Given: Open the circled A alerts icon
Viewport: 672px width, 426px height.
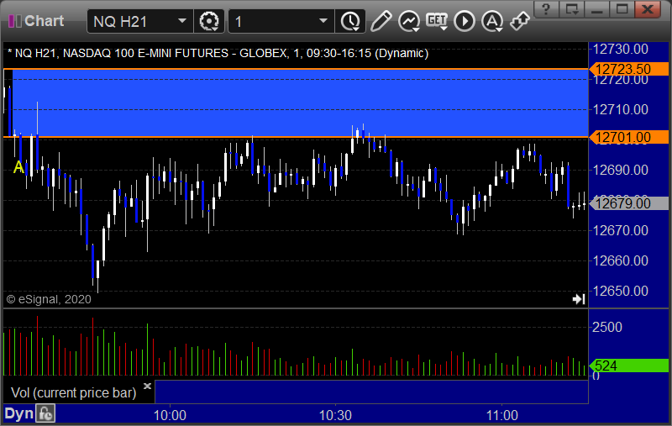Looking at the screenshot, I should click(492, 22).
